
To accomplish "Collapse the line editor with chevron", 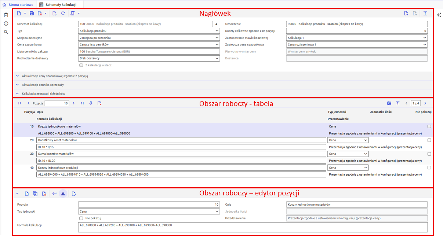I will [17, 194].
